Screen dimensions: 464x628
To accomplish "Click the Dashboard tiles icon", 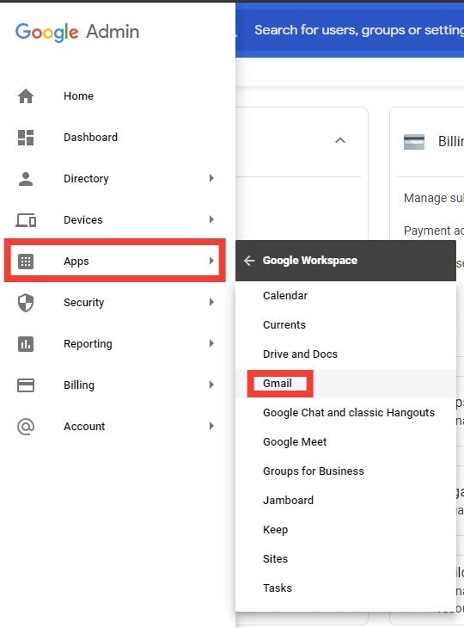I will (26, 138).
